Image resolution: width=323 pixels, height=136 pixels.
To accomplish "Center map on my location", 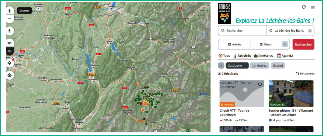I will [9, 75].
